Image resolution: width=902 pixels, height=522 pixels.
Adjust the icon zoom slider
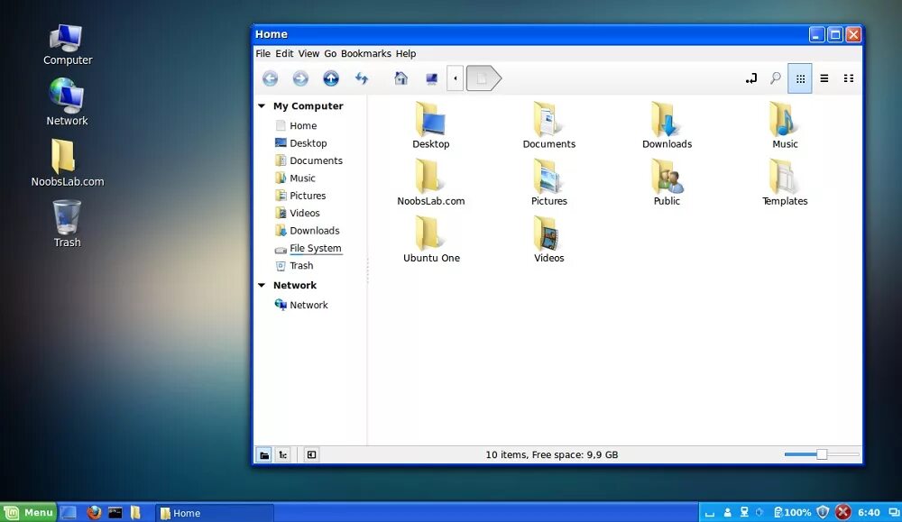[822, 454]
